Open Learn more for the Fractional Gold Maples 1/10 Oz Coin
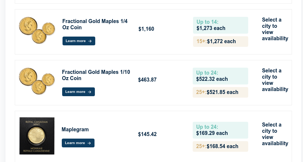 [78, 92]
